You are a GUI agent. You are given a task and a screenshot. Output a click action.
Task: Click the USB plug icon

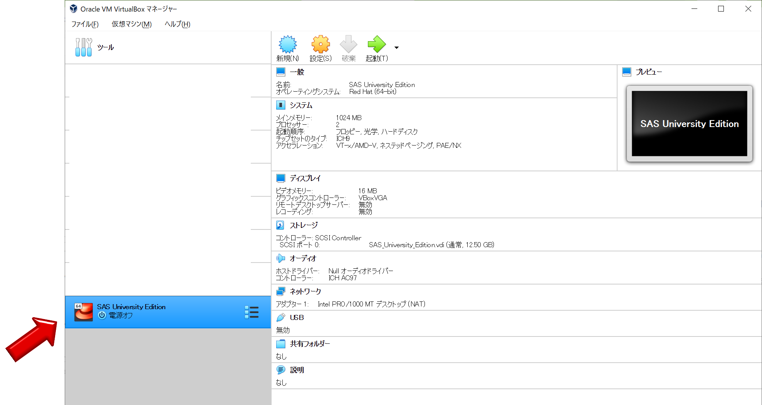[x=281, y=318]
